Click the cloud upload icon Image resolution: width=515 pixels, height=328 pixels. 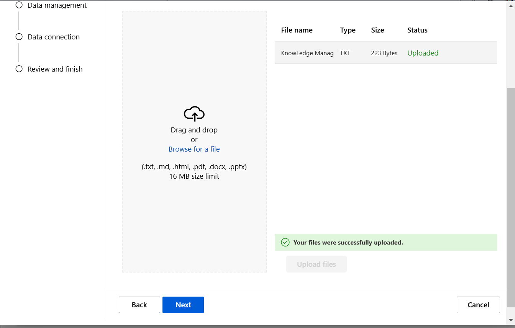pos(194,114)
